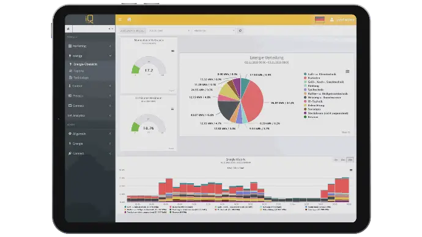This screenshot has height=237, width=422.
Task: Refresh data with the reload button
Action: [240, 31]
